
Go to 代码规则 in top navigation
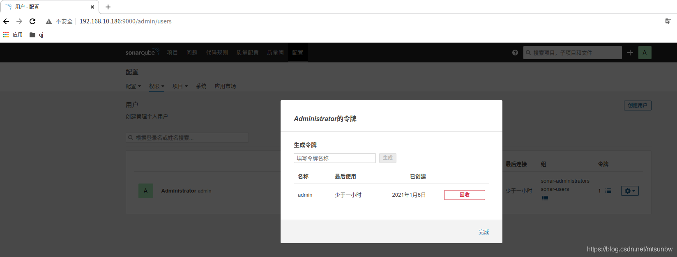217,53
